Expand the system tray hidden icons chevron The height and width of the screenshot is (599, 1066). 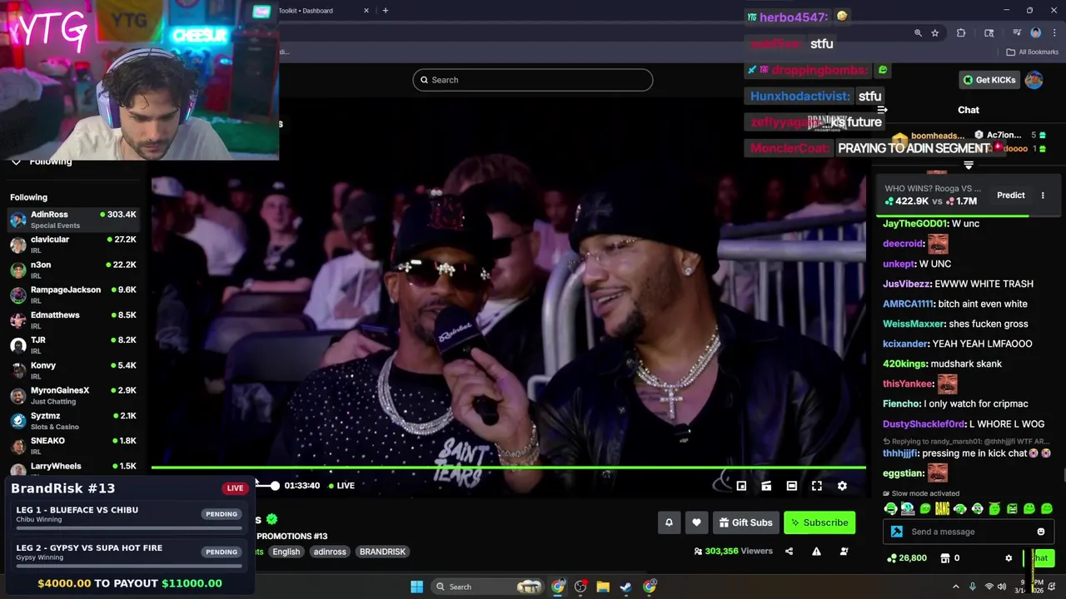click(x=956, y=587)
